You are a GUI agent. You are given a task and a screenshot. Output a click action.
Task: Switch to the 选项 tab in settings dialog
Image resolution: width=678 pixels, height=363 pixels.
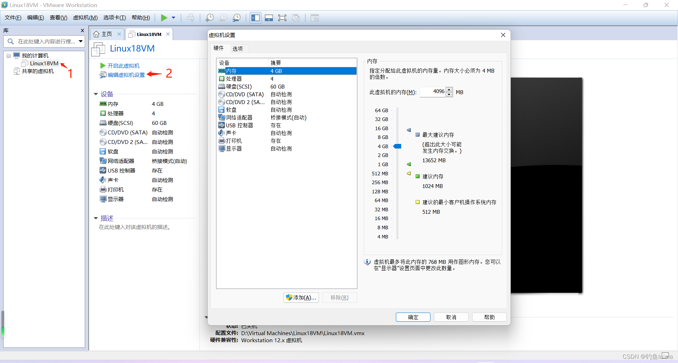(238, 48)
